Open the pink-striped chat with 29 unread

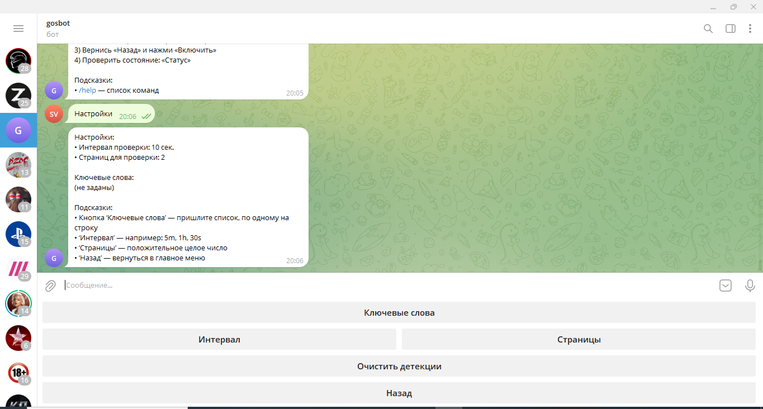click(x=18, y=269)
